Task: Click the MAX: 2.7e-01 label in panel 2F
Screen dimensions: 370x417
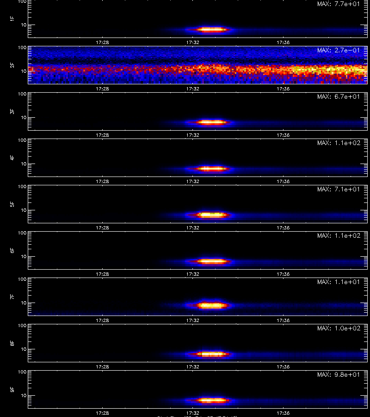Action: coord(339,50)
